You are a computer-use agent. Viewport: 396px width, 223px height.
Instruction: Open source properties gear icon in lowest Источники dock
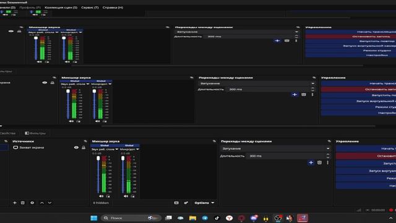tap(32, 203)
